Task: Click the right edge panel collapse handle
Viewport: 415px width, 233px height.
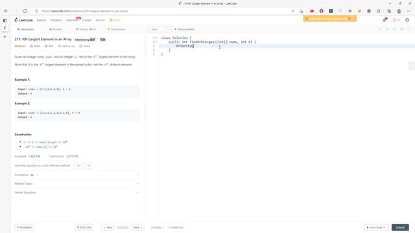Action: [x=412, y=66]
